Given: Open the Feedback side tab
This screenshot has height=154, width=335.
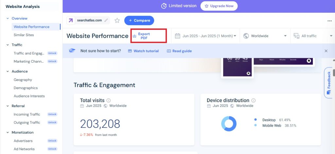Looking at the screenshot, I should click(x=328, y=83).
